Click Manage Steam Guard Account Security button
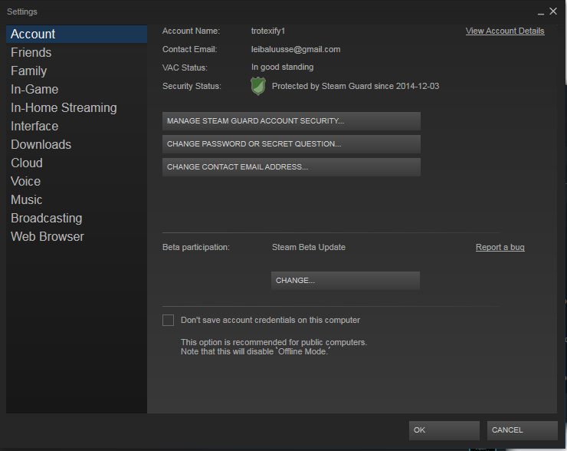The image size is (567, 451). 291,121
